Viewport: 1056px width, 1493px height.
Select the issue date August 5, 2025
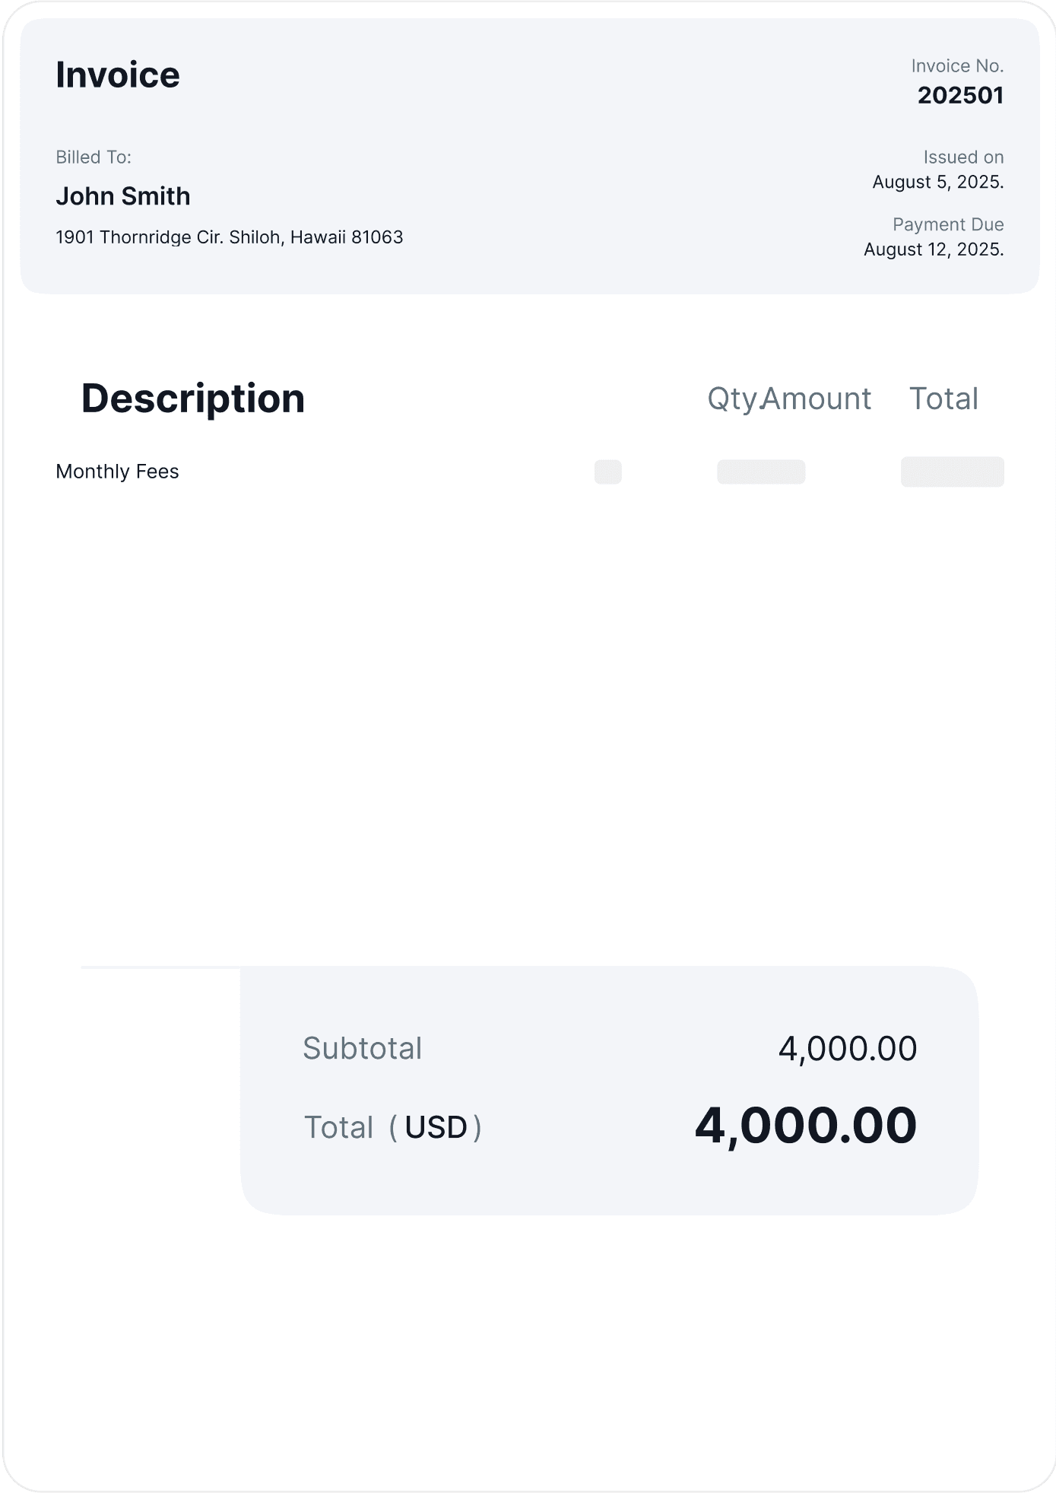click(938, 183)
